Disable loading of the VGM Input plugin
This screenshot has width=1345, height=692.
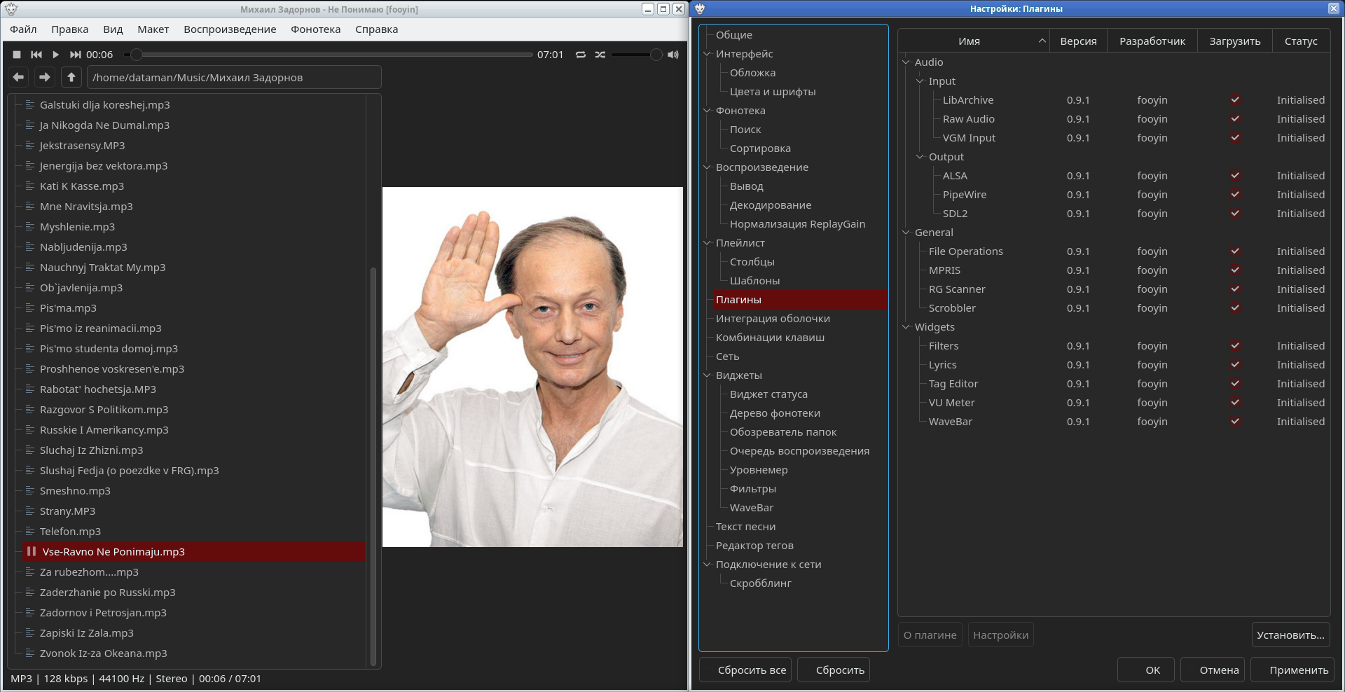tap(1235, 138)
